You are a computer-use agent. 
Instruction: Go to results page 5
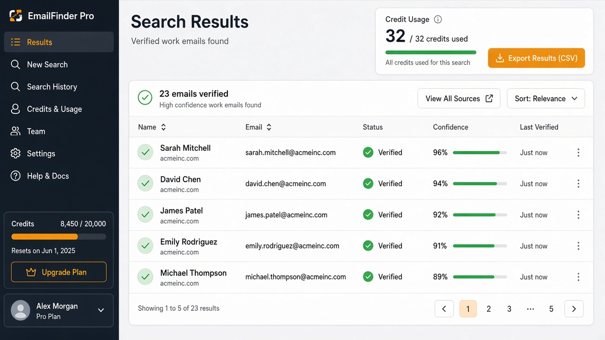[x=551, y=309]
